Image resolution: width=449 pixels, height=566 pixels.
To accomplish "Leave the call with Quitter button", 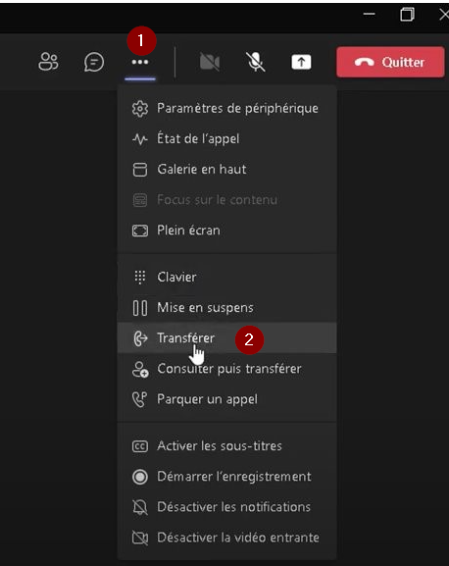I will 390,62.
